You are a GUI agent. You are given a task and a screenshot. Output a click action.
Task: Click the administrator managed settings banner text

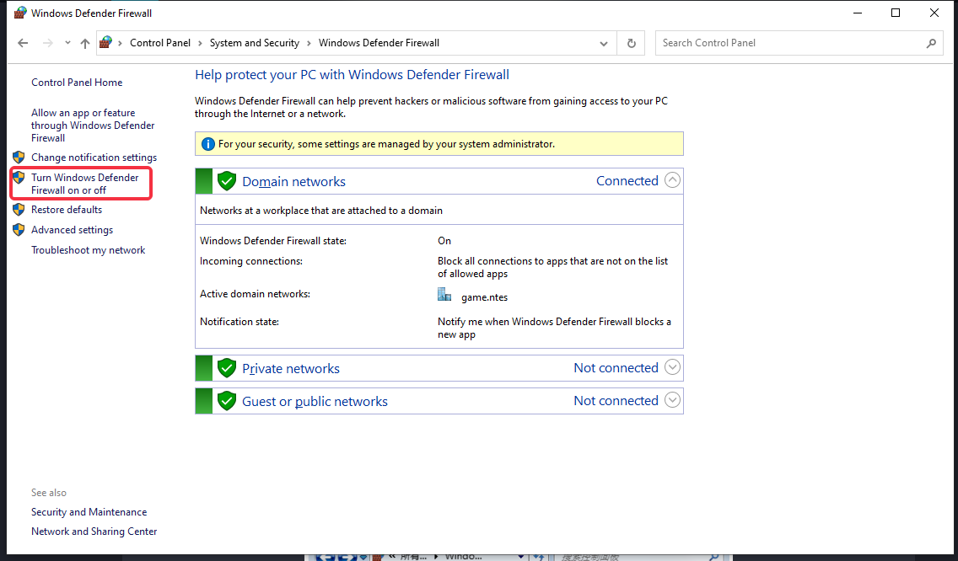coord(386,144)
